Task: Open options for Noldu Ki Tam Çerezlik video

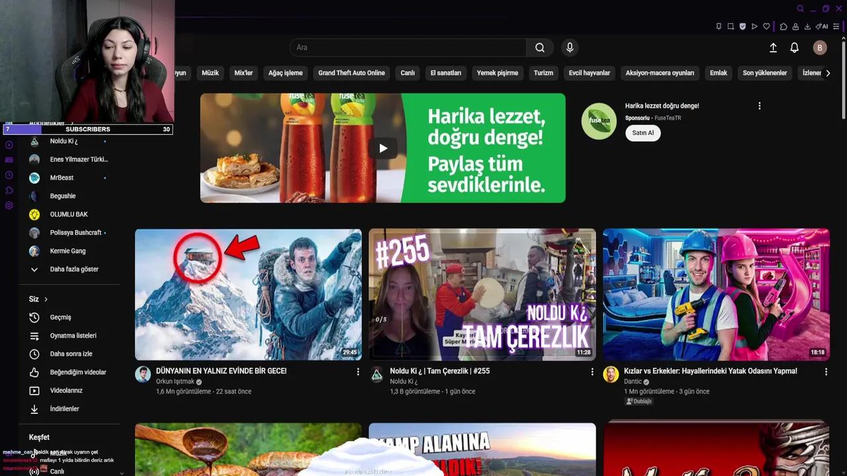Action: (592, 372)
